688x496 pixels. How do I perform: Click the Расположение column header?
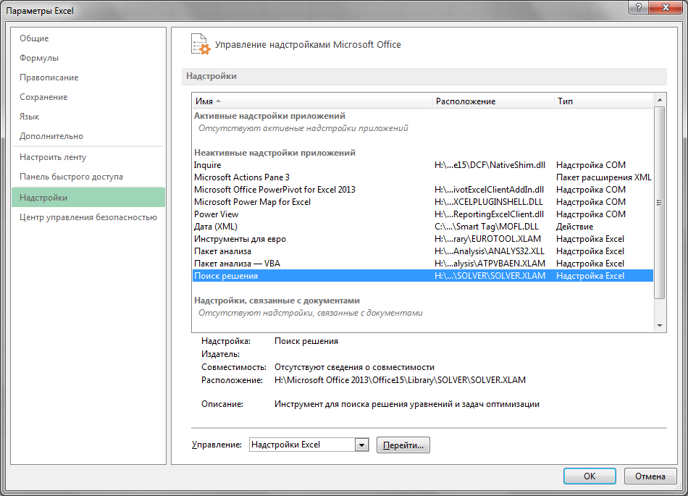coord(493,101)
